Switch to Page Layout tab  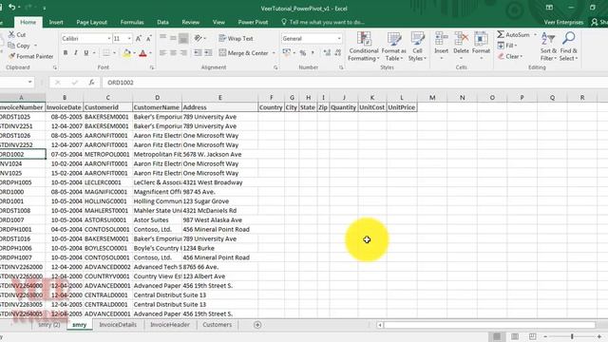click(x=91, y=22)
